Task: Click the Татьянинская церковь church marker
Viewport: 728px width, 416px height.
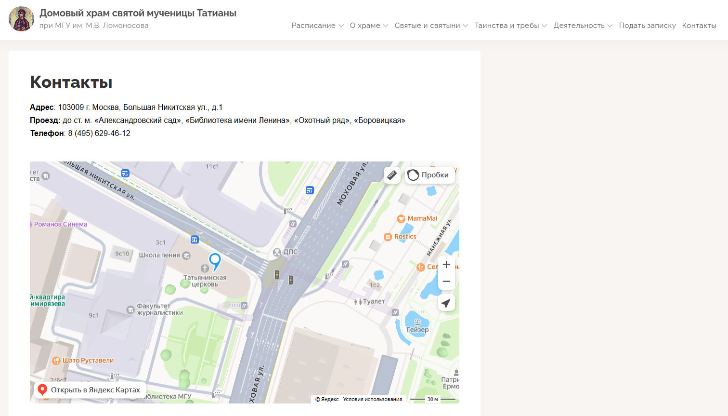Action: (x=205, y=277)
